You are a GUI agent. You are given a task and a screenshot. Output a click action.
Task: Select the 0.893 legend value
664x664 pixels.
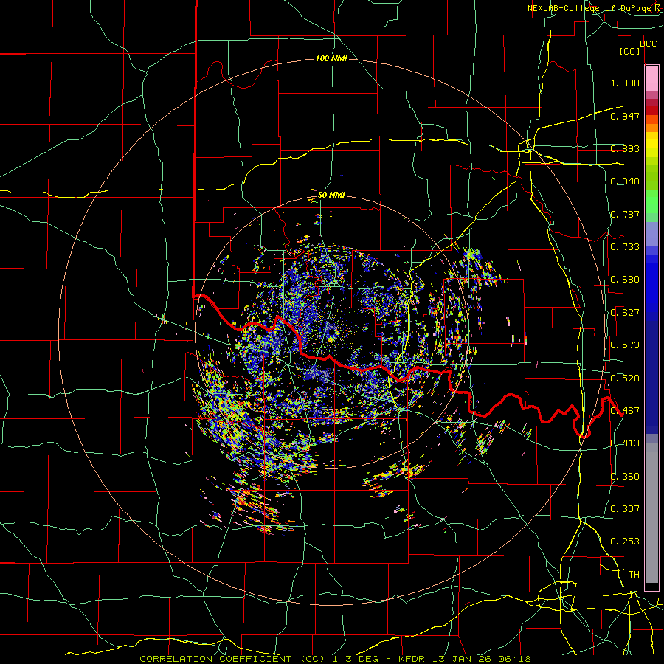pos(625,148)
